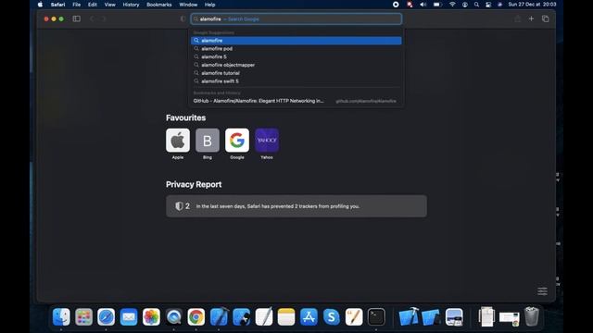Launch Skype from the Dock
Viewport: 593px width, 333px height.
332,316
